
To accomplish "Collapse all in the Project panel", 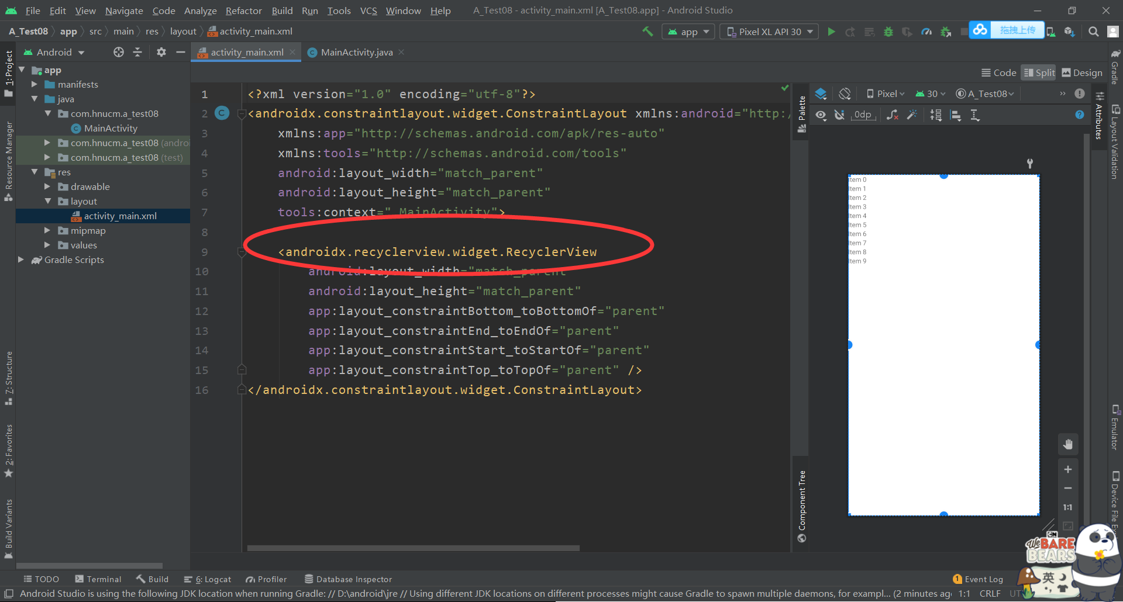I will 137,52.
